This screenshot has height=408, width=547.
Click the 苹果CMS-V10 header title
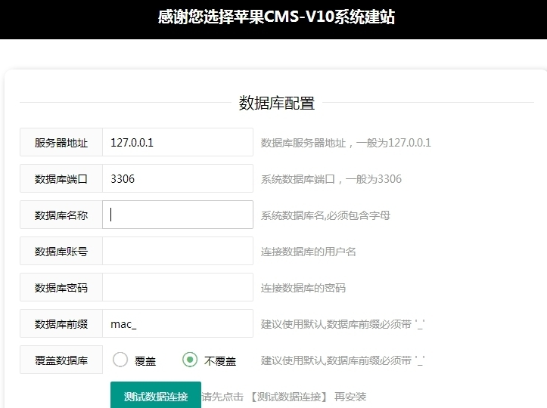[x=276, y=17]
